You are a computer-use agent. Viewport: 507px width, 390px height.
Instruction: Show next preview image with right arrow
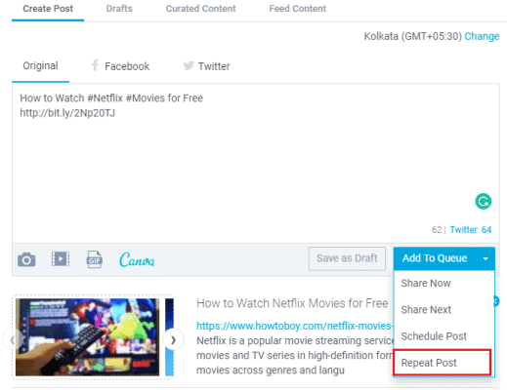[173, 340]
